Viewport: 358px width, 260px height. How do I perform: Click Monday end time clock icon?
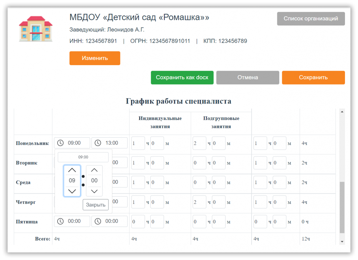tap(98, 143)
